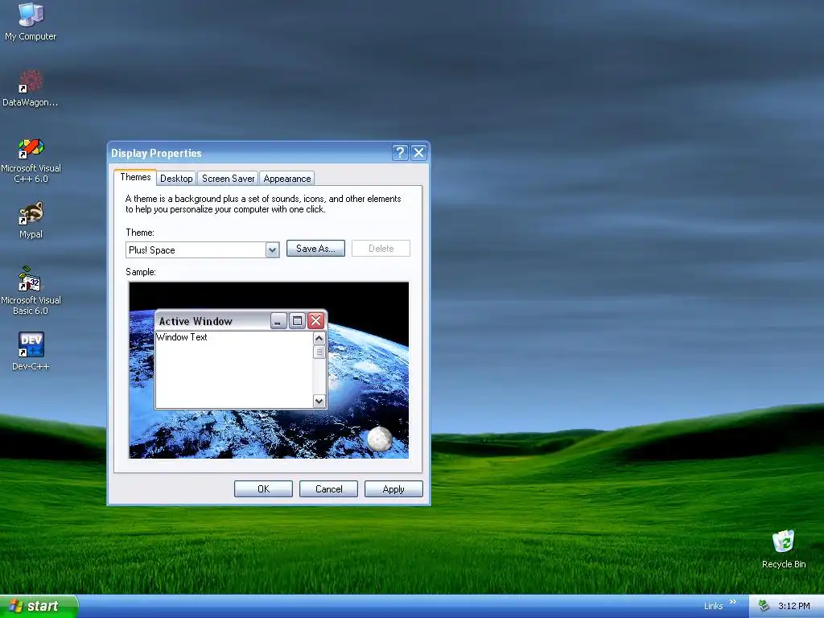Screen dimensions: 824x618
Task: Click the Display Properties help question-mark button
Action: pyautogui.click(x=399, y=153)
